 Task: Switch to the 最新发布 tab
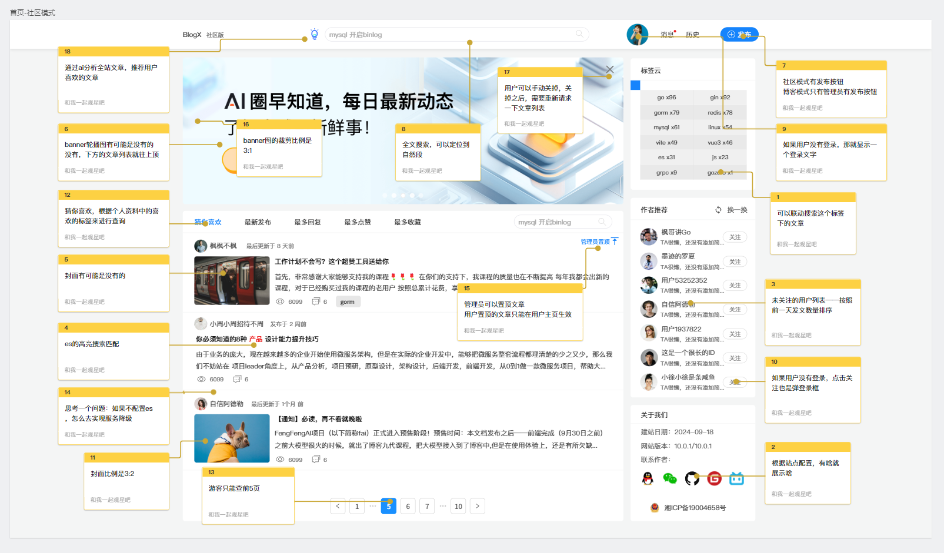point(258,222)
